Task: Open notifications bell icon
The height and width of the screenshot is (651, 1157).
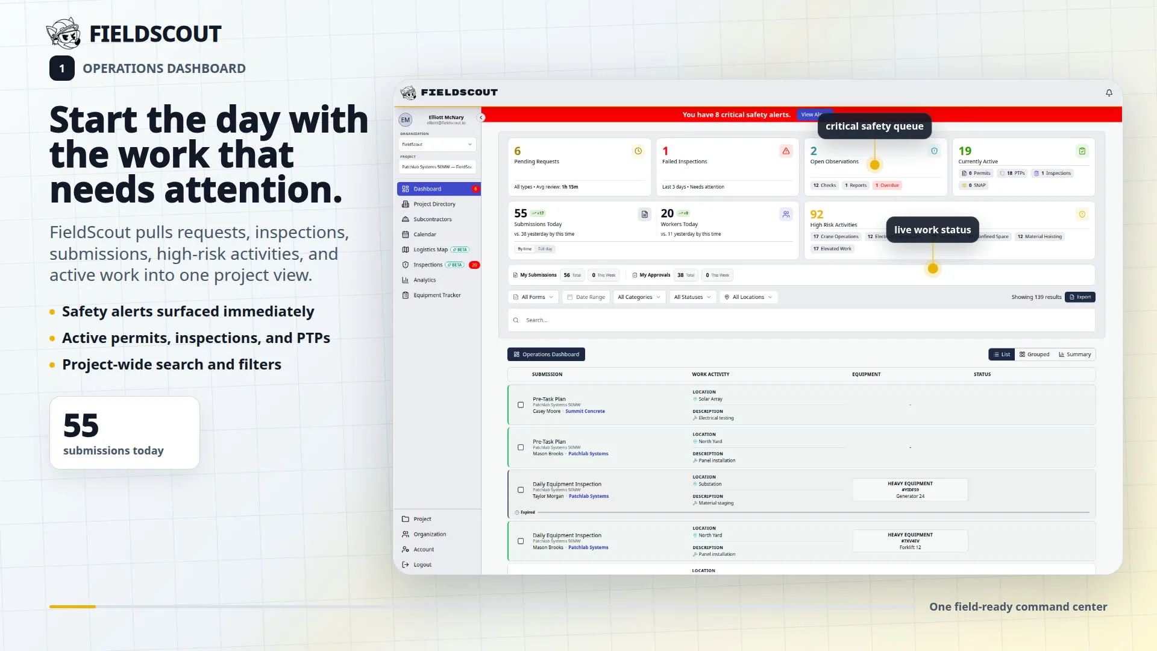Action: tap(1109, 92)
